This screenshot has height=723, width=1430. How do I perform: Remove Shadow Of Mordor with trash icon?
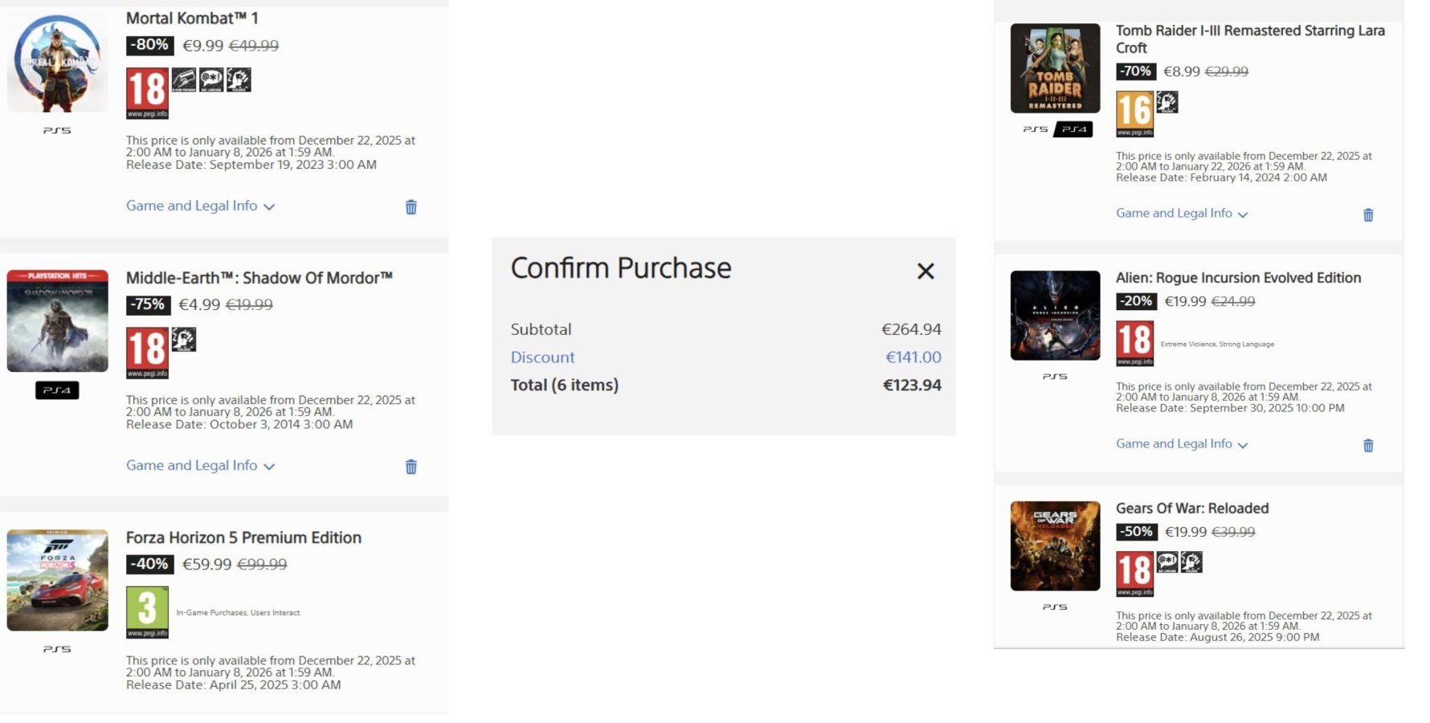[411, 467]
